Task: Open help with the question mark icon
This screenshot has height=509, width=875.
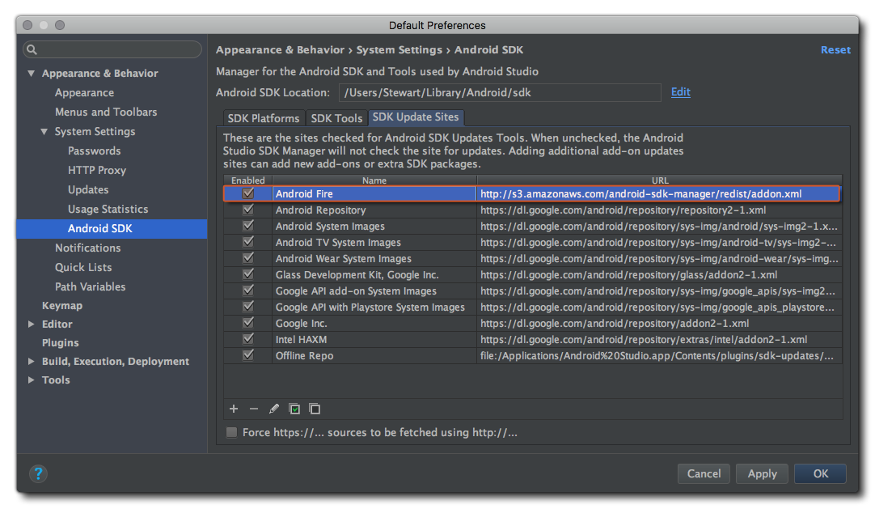Action: coord(38,474)
